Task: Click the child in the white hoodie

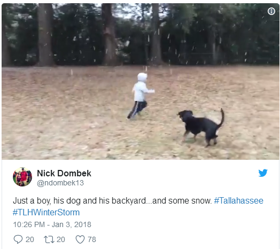Action: pos(141,96)
